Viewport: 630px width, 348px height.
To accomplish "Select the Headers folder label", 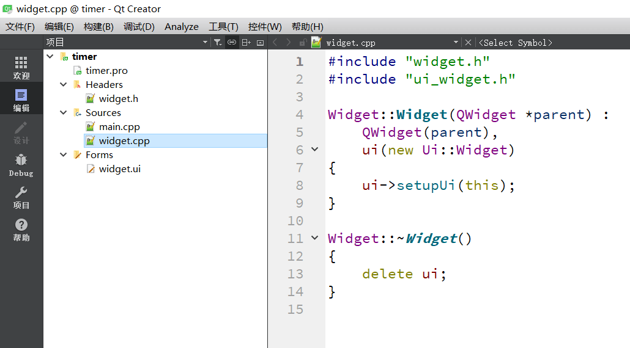I will (104, 85).
